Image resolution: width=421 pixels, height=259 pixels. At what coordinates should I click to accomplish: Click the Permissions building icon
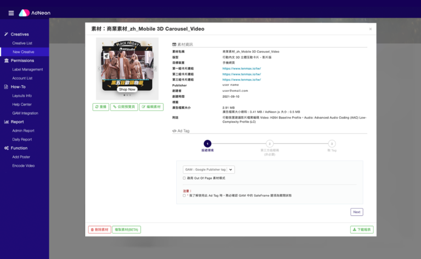tap(7, 61)
